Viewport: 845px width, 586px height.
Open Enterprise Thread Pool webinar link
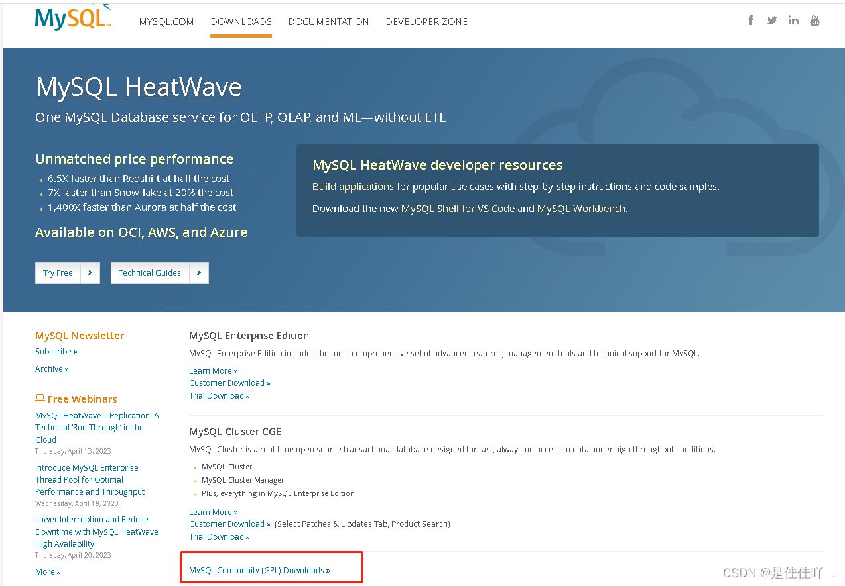pos(90,480)
